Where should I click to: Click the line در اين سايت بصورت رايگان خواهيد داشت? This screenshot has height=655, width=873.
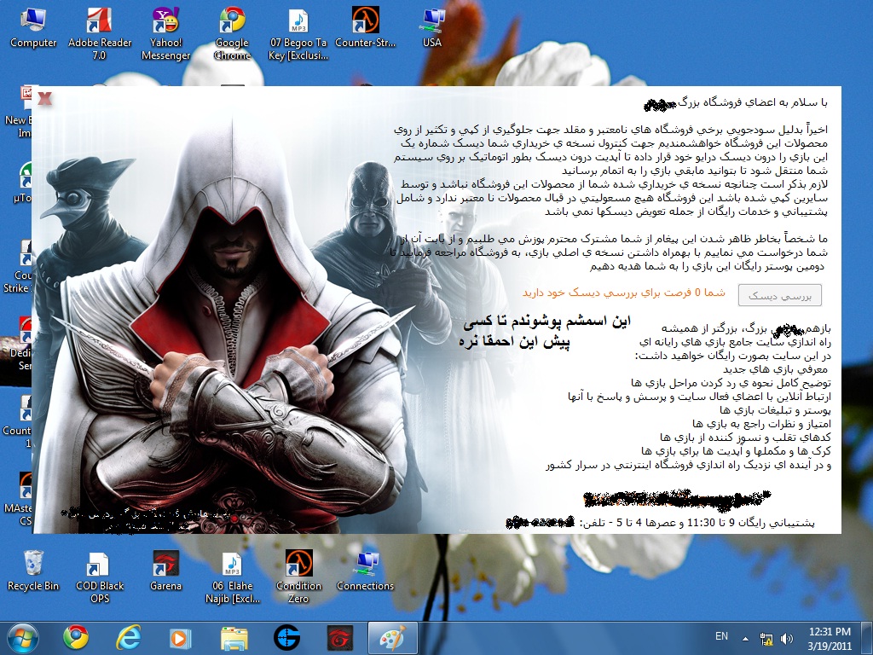(732, 356)
